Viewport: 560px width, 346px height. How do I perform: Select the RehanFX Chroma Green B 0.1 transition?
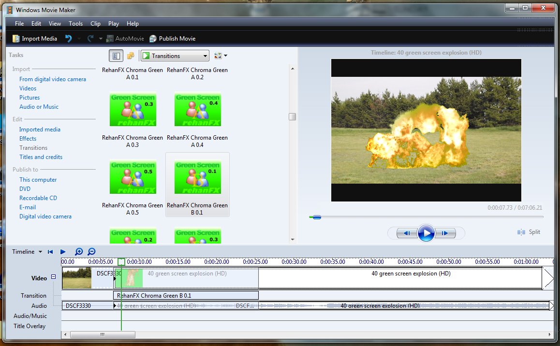coord(197,177)
